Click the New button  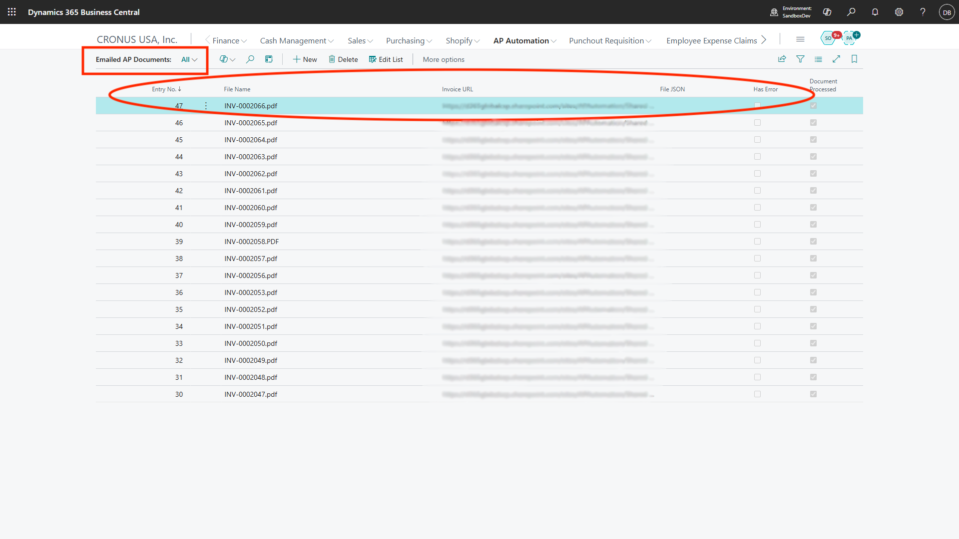pyautogui.click(x=305, y=59)
